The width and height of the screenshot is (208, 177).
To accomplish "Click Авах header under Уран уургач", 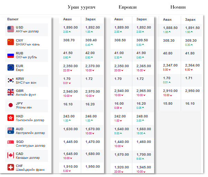I will coord(67,19).
